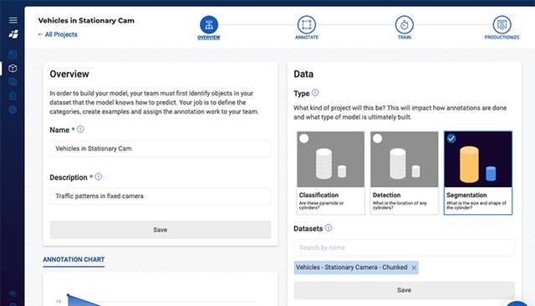This screenshot has height=306, width=535.
Task: Click the globe icon in sidebar
Action: coord(13,110)
